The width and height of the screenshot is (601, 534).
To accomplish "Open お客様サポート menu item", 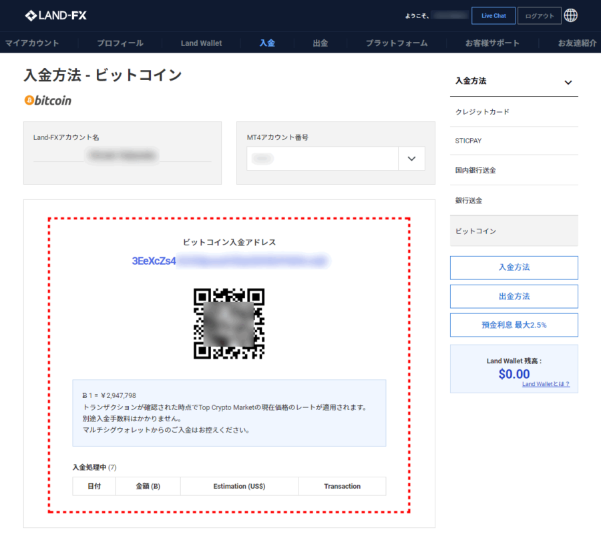I will click(492, 43).
